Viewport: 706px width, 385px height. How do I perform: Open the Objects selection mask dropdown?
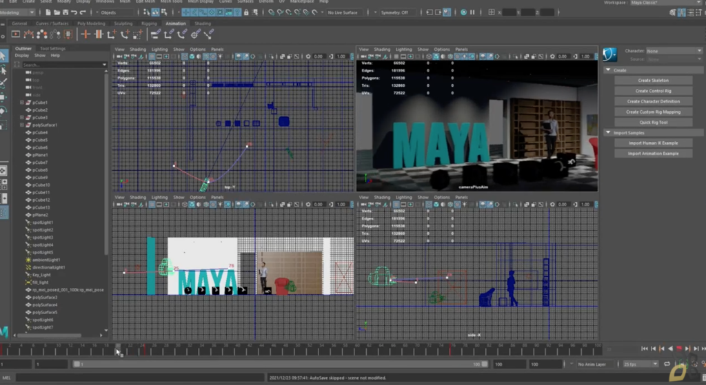[117, 12]
